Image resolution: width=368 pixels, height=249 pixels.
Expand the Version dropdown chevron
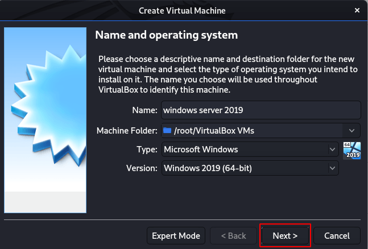pyautogui.click(x=332, y=168)
